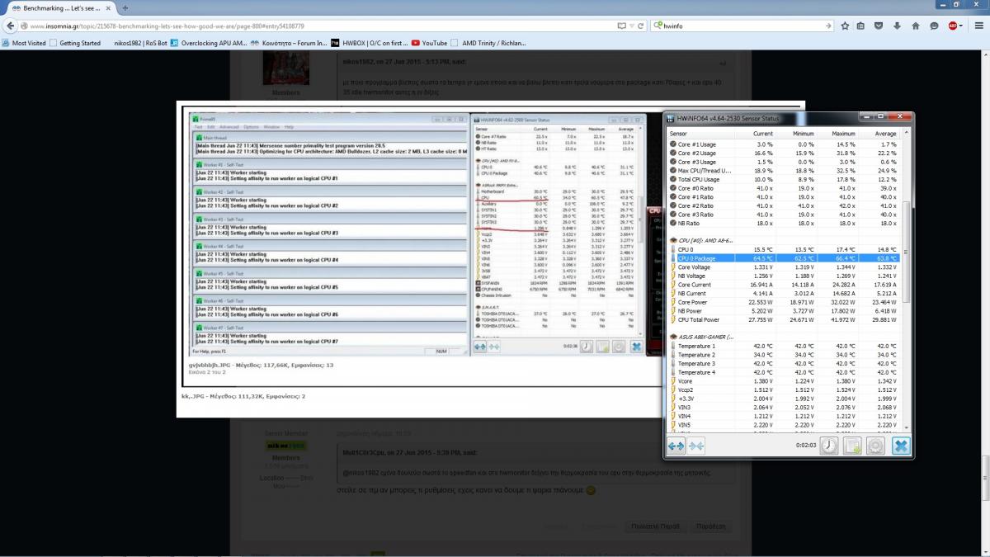Open the HWBOX | O/C on first bookmark
990x557 pixels.
pyautogui.click(x=368, y=43)
